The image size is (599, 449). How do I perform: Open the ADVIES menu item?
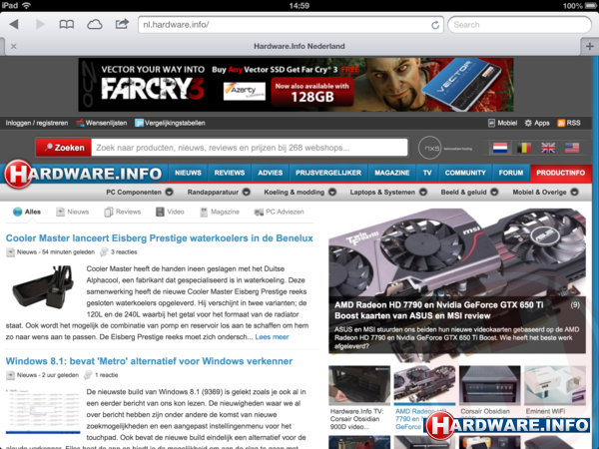click(271, 173)
